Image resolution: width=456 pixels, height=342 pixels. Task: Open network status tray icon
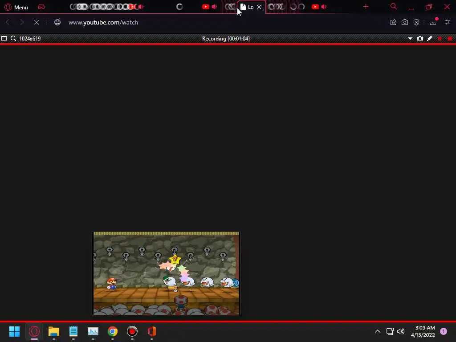[390, 331]
